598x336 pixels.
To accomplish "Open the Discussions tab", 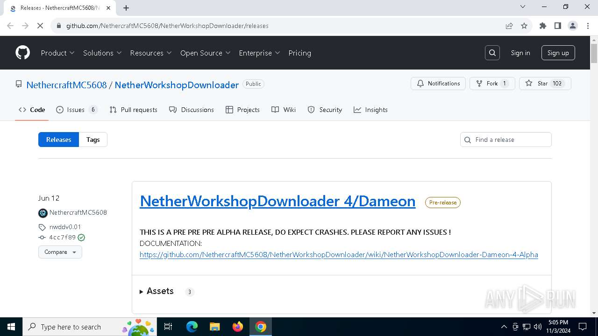I will [192, 110].
